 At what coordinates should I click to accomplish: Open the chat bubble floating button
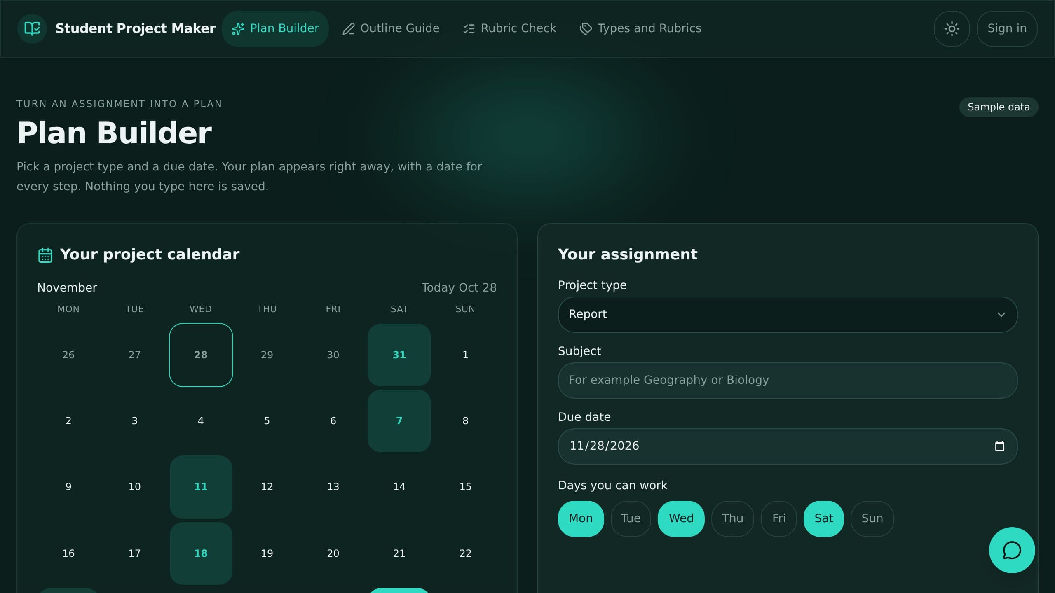coord(1012,550)
